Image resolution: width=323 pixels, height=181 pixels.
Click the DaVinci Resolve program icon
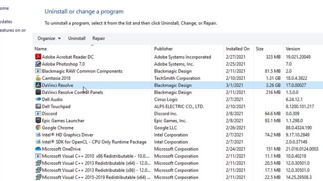coord(38,85)
